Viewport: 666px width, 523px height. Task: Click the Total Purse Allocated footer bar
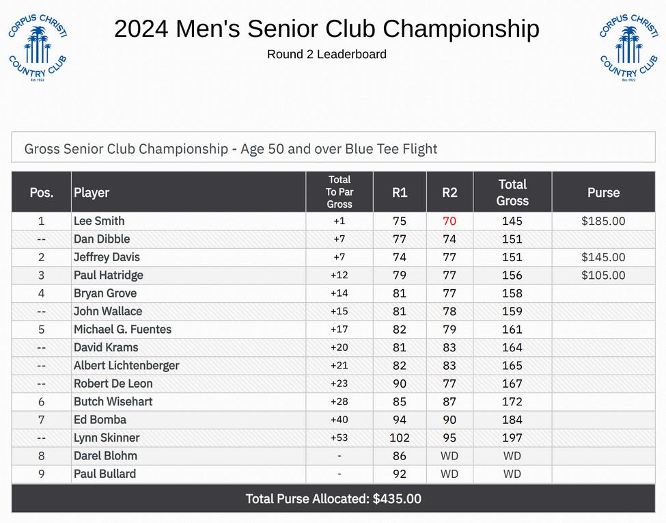tap(333, 498)
